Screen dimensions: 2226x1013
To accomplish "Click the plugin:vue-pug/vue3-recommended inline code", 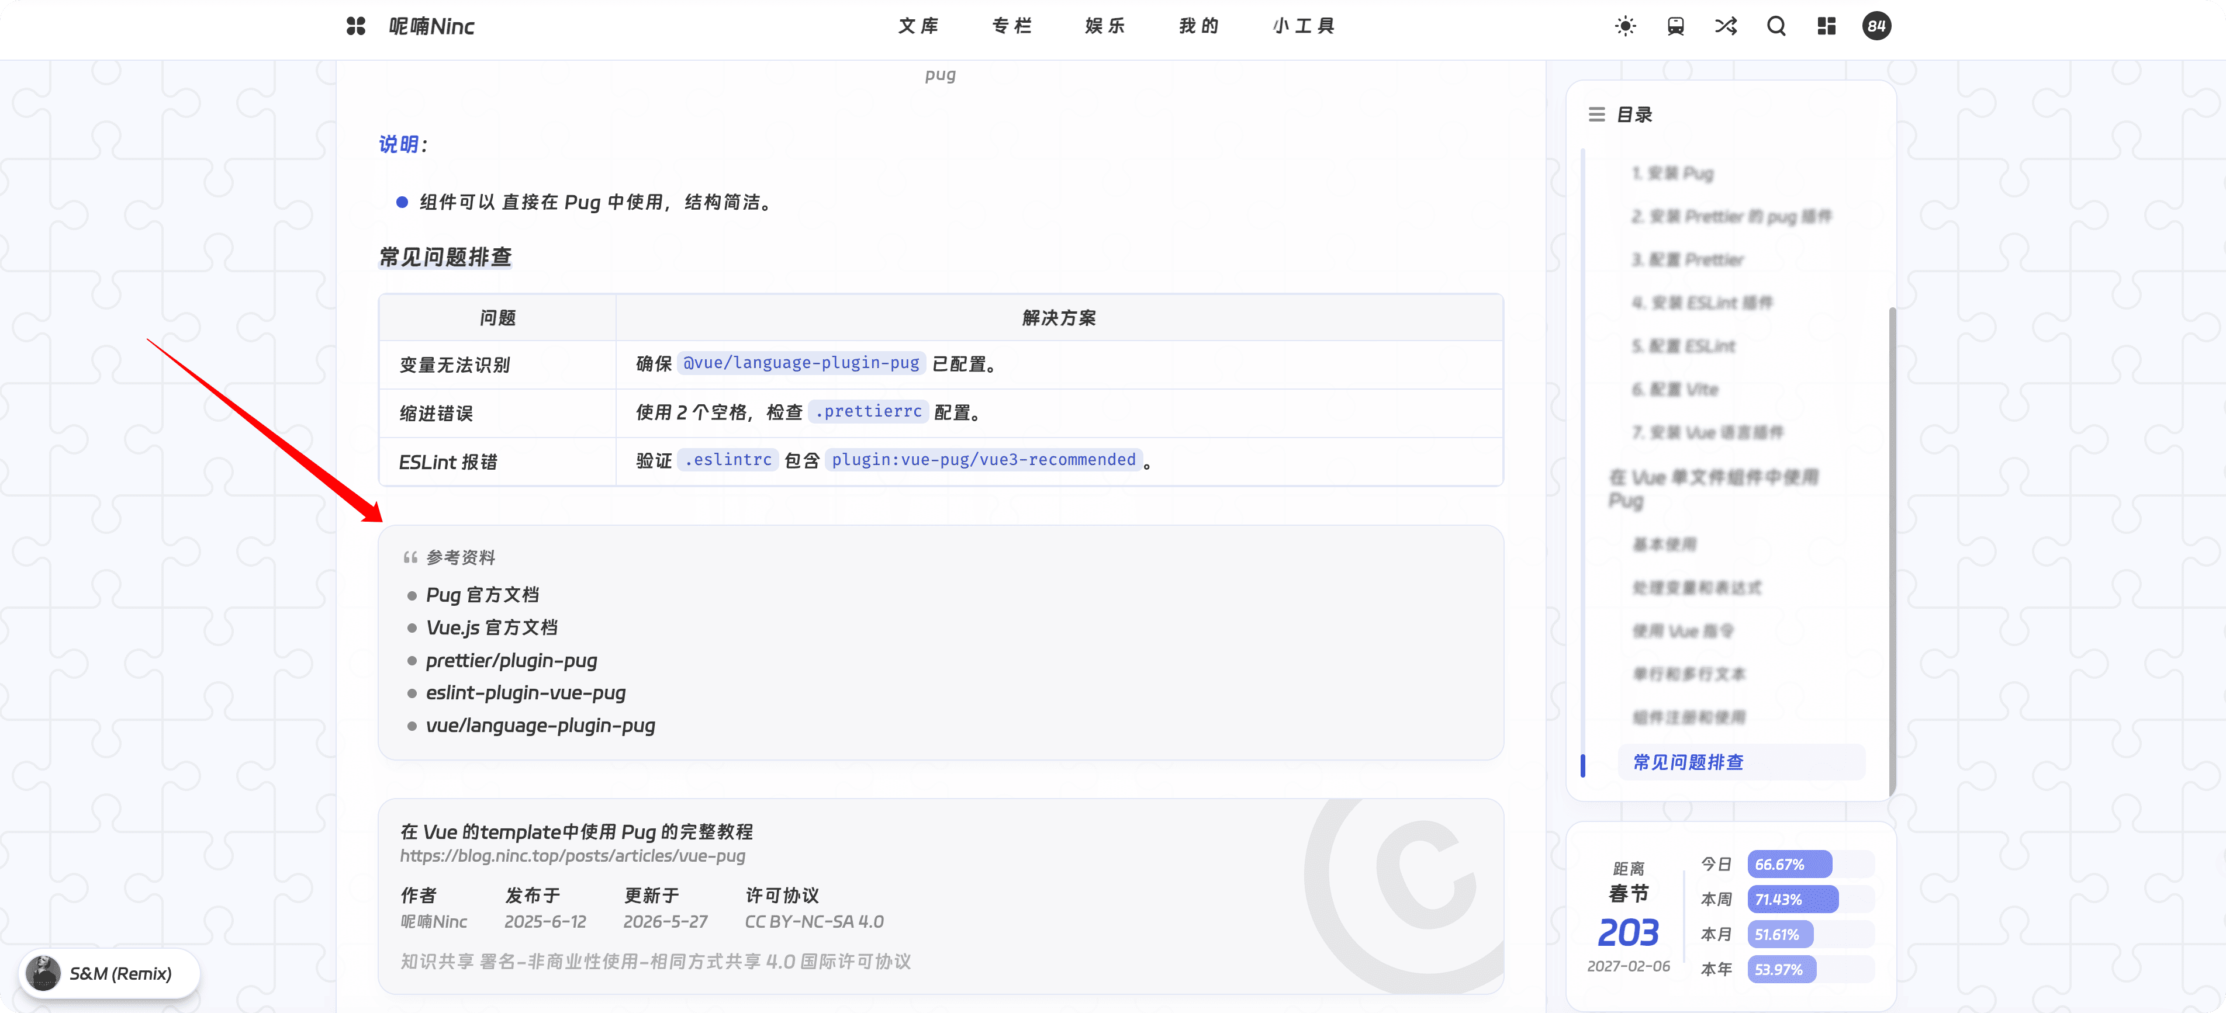I will (x=983, y=459).
